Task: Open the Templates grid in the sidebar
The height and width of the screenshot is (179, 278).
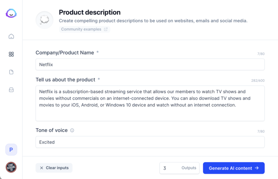Action: [x=11, y=54]
